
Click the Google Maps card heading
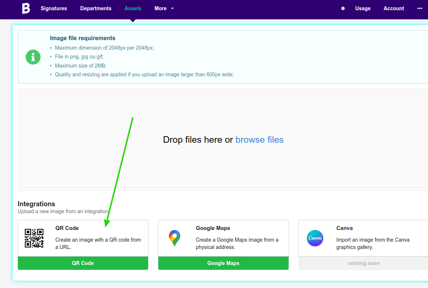[213, 228]
